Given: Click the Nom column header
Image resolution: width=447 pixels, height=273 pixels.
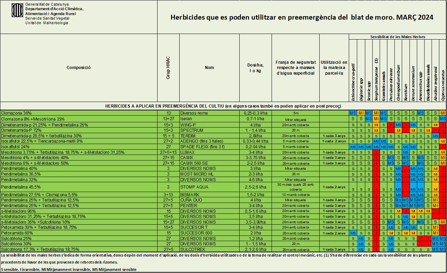Looking at the screenshot, I should tap(209, 68).
